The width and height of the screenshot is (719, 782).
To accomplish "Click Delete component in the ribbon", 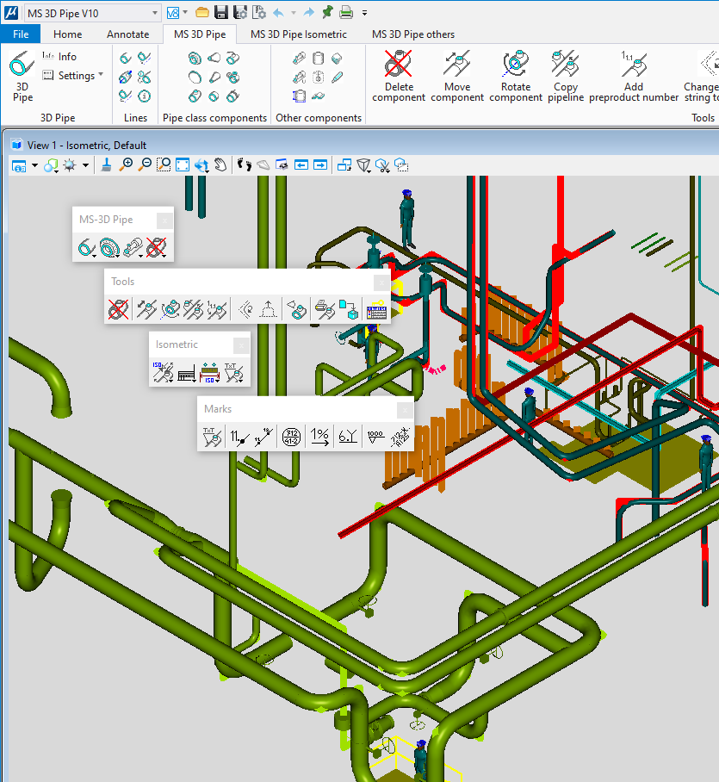I will [x=399, y=77].
